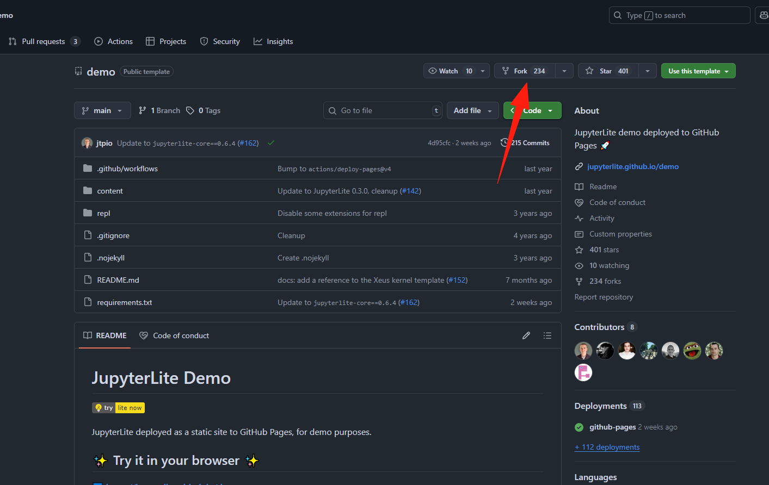The width and height of the screenshot is (769, 485).
Task: Click the search box at top
Action: coord(679,15)
